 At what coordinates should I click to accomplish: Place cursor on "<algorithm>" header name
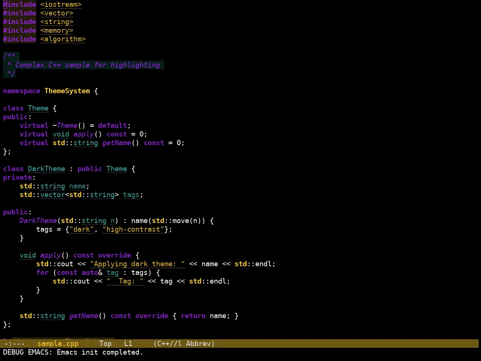(63, 39)
